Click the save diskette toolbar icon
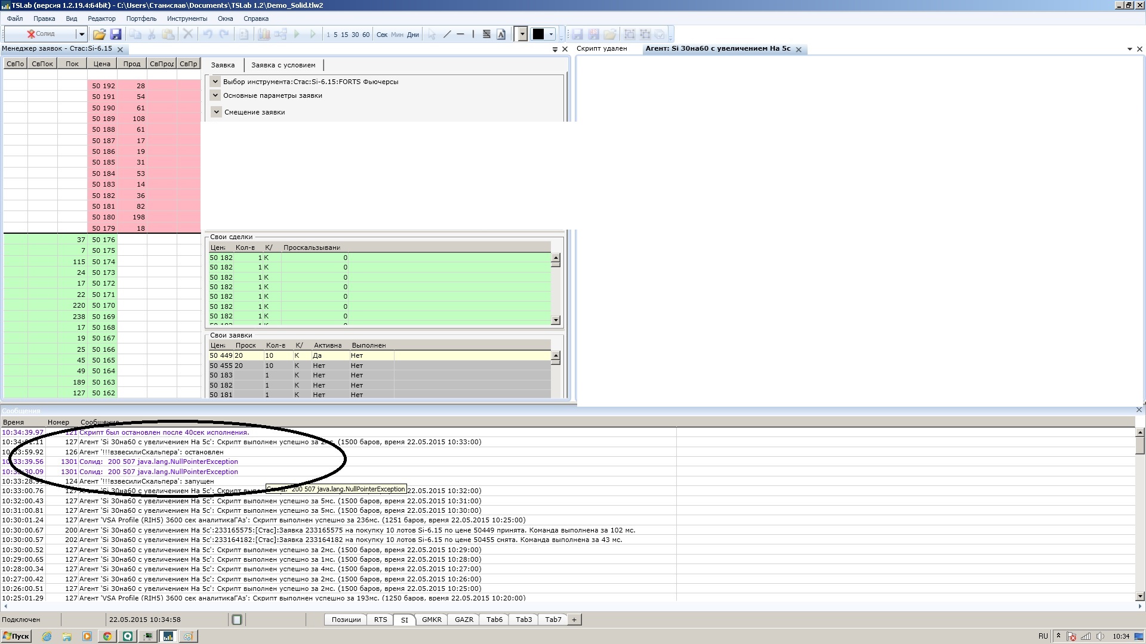The height and width of the screenshot is (644, 1146). 116,35
